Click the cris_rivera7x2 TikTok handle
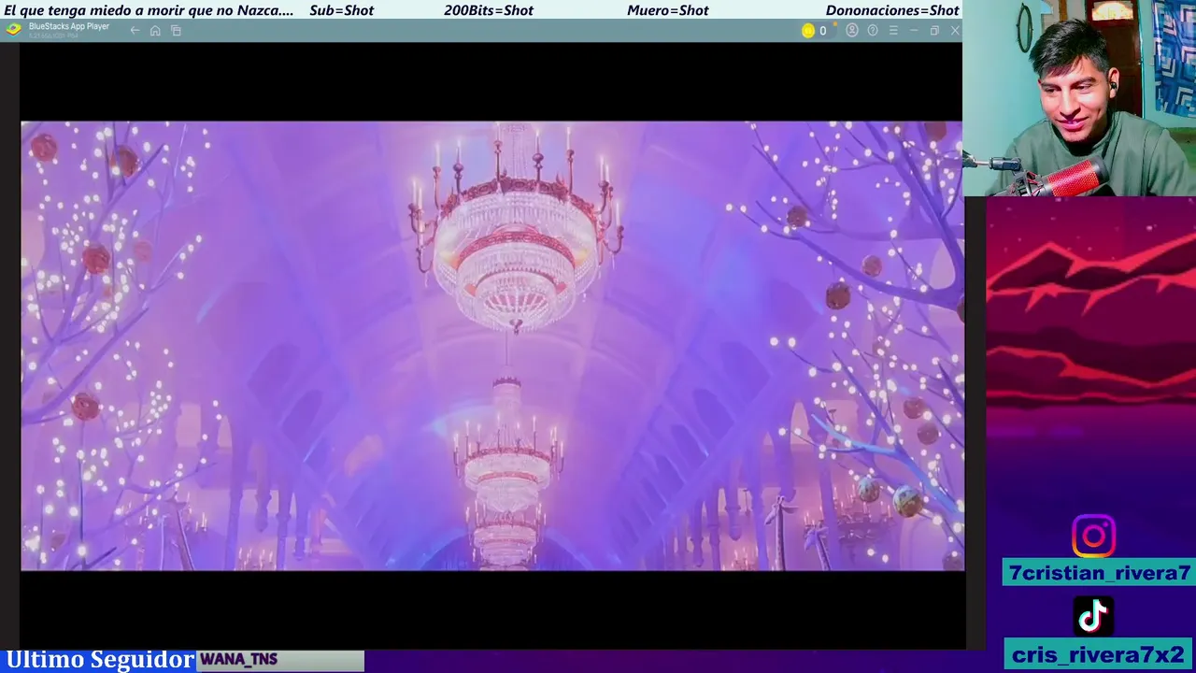The image size is (1196, 673). click(x=1098, y=655)
